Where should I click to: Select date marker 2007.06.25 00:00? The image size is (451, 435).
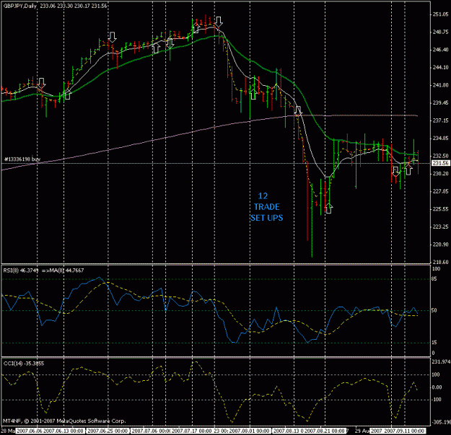(x=108, y=431)
